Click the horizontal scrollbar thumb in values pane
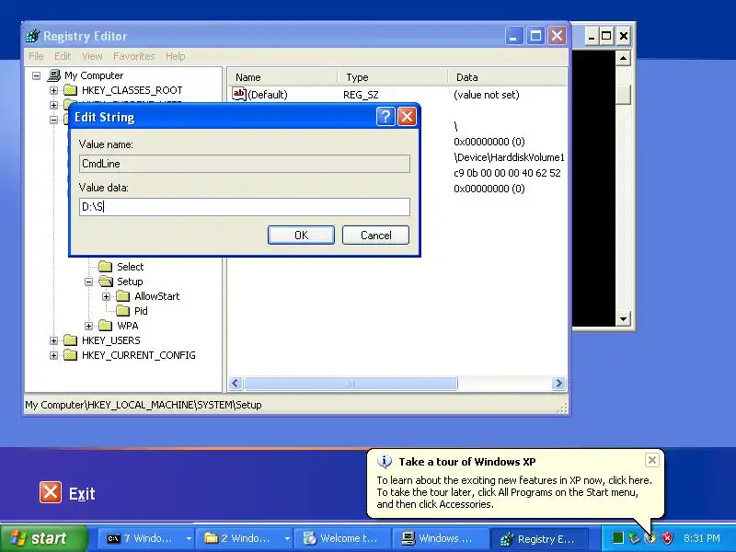Image resolution: width=736 pixels, height=552 pixels. pos(351,384)
